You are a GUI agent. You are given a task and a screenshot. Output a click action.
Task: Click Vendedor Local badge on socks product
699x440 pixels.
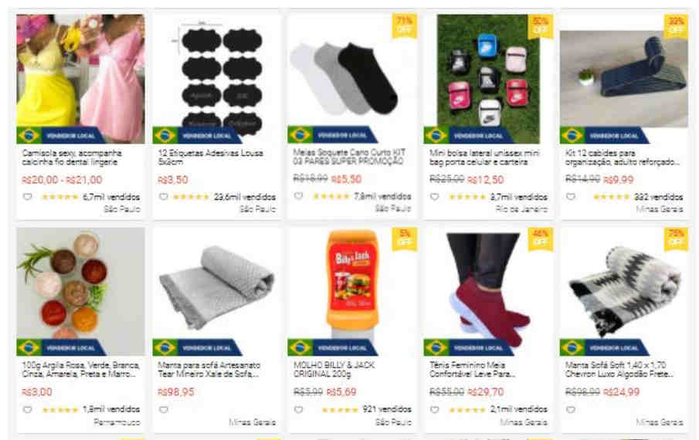click(x=333, y=135)
